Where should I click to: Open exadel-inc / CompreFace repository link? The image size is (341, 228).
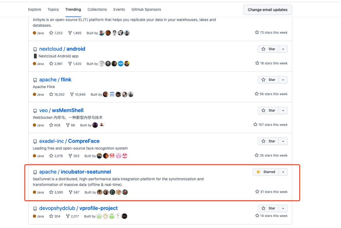(x=69, y=141)
